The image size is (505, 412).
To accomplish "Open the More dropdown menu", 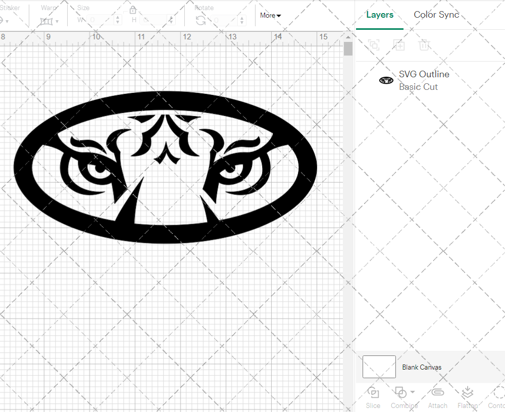I will pyautogui.click(x=270, y=15).
